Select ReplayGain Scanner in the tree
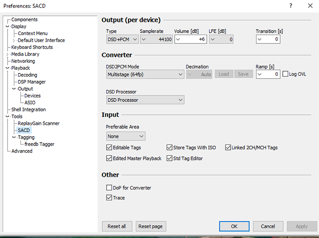The image size is (319, 238). coord(39,123)
